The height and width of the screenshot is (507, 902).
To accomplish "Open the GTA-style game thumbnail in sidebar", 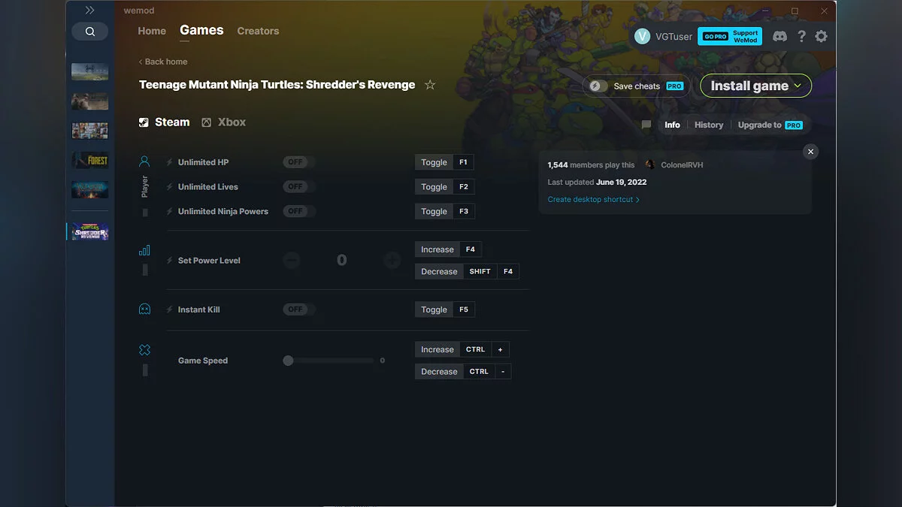I will pos(90,131).
